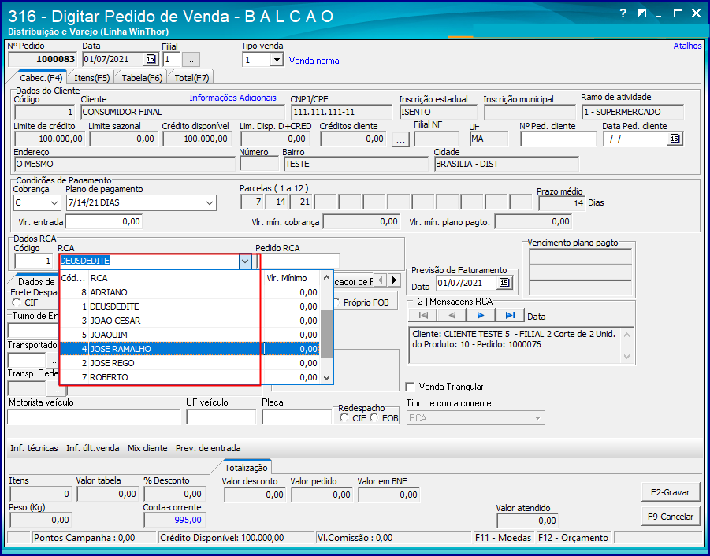Click F12 - Orçamento in the status bar
710x556 pixels.
coord(574,538)
